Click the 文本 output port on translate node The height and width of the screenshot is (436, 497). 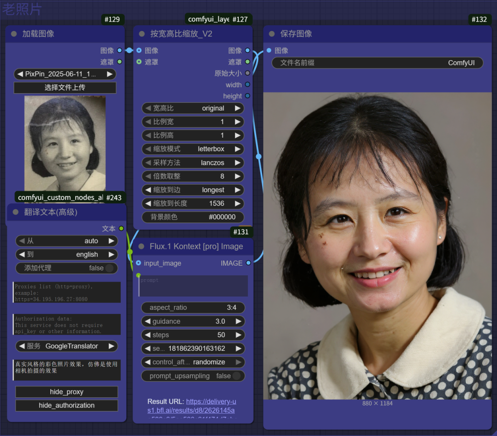pos(121,228)
